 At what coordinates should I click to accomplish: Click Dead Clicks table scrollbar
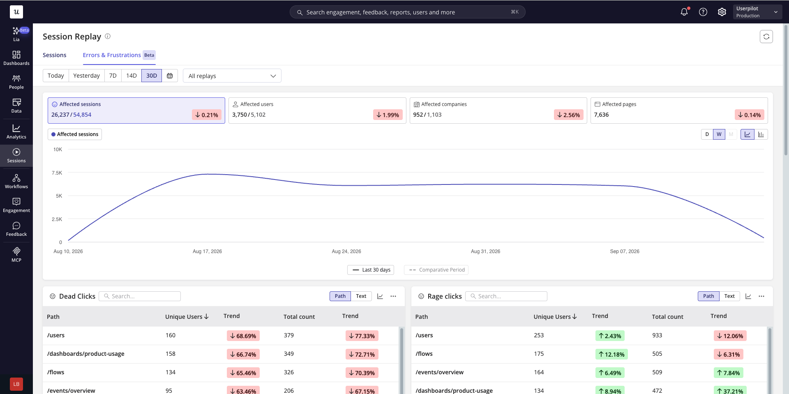pos(401,360)
